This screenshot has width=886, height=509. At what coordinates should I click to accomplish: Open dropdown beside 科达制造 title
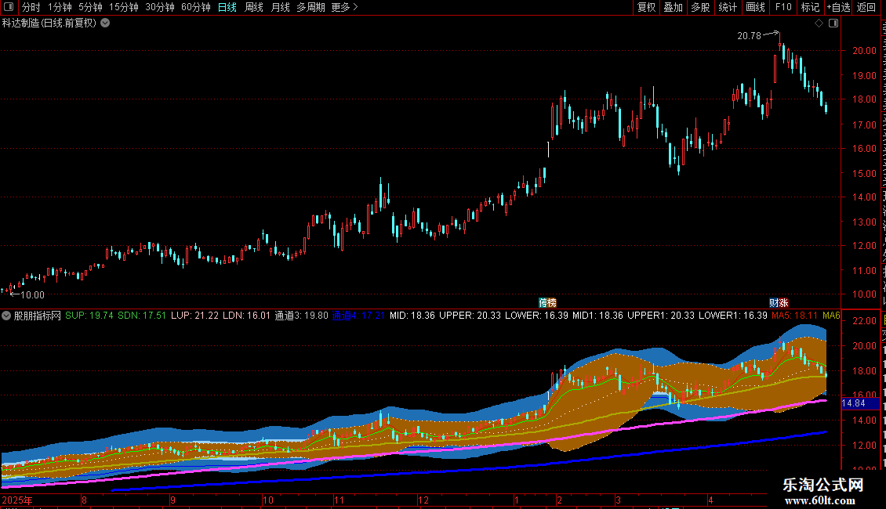tap(105, 23)
